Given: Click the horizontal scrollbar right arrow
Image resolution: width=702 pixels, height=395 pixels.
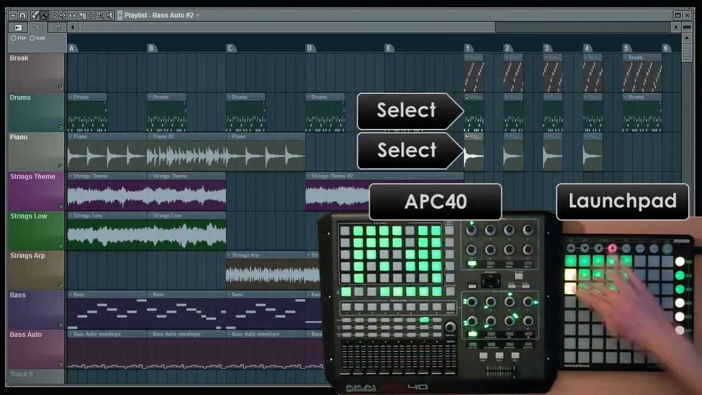Looking at the screenshot, I should pos(676,27).
